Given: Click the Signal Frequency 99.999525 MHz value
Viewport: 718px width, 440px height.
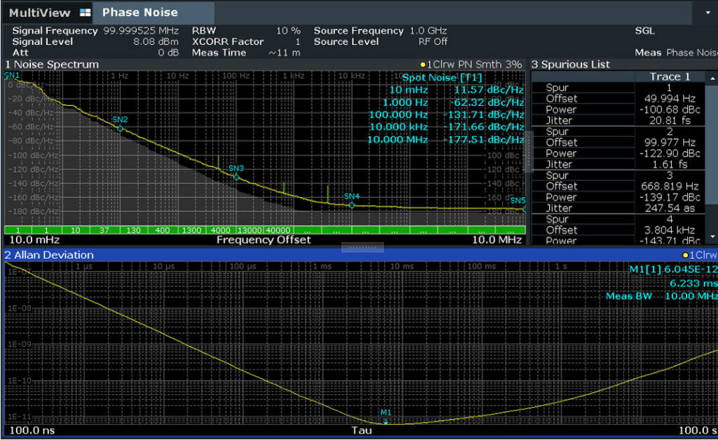Looking at the screenshot, I should coord(140,31).
